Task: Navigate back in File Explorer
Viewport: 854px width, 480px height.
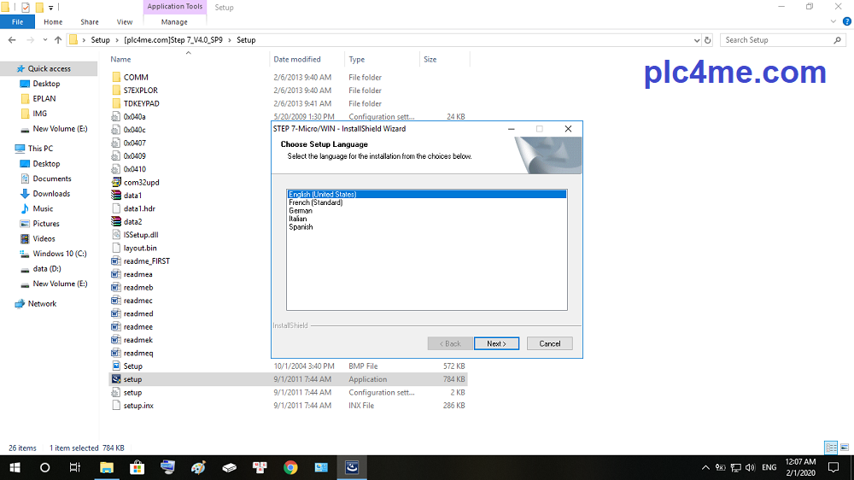Action: pyautogui.click(x=12, y=40)
